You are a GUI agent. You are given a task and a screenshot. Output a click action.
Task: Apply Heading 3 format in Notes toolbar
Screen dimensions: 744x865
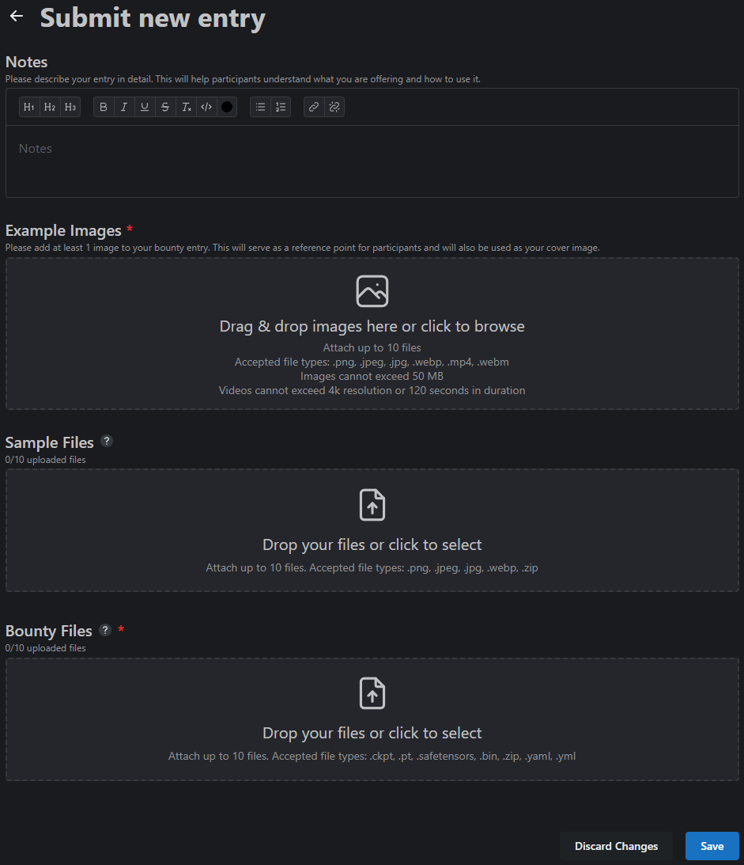70,107
